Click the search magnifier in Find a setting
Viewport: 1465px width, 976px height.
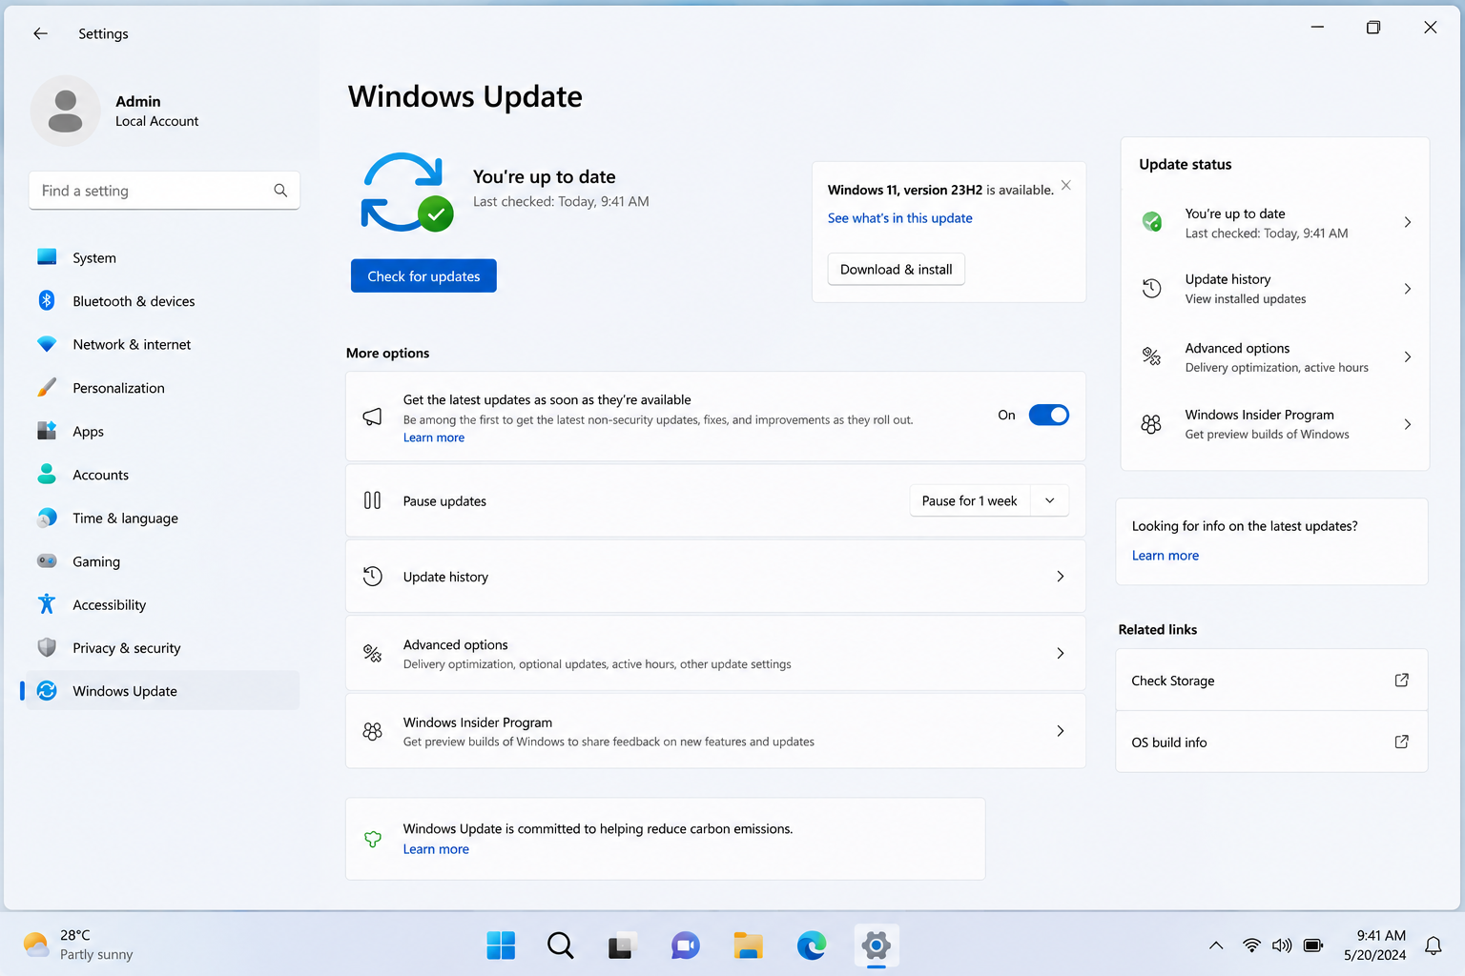point(280,191)
